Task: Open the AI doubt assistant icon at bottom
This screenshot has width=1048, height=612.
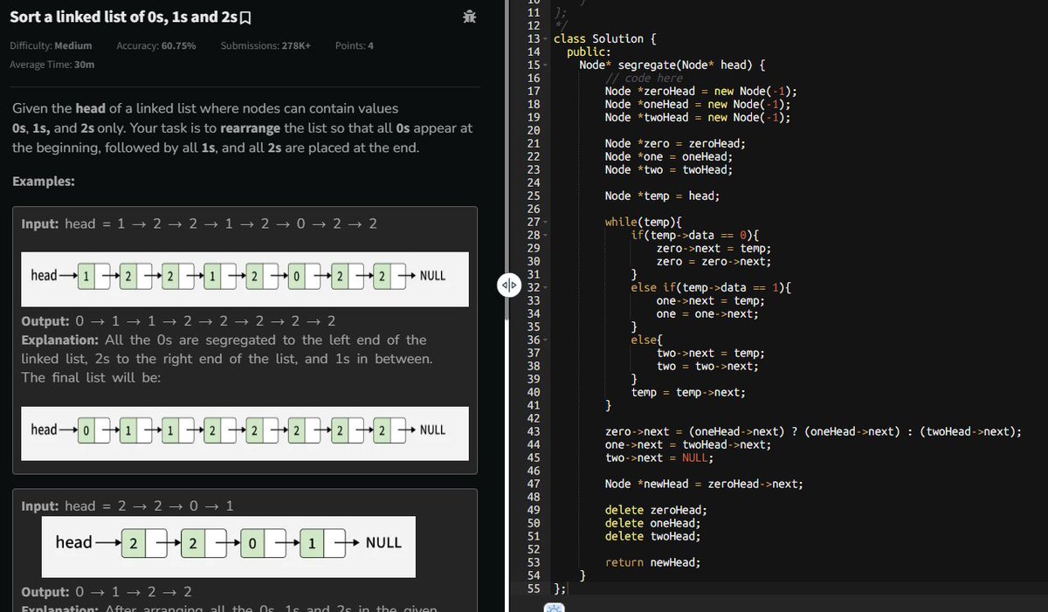Action: (x=554, y=606)
